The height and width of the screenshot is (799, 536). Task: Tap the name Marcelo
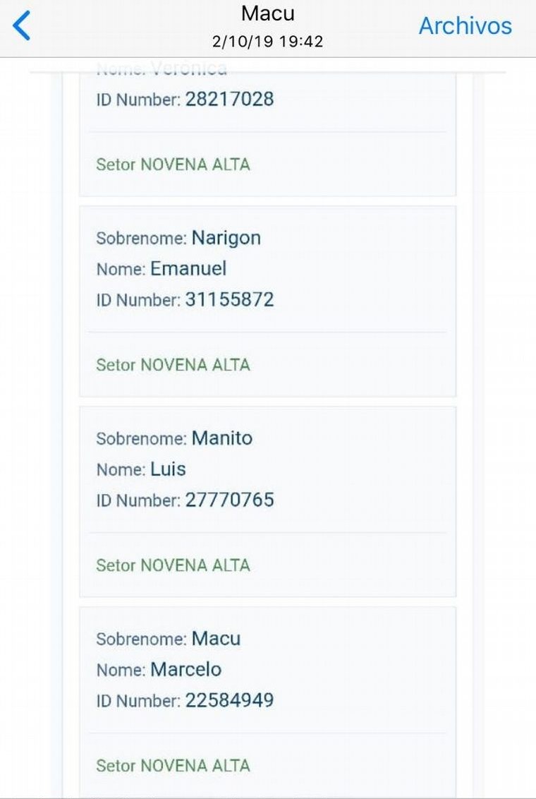[x=185, y=670]
